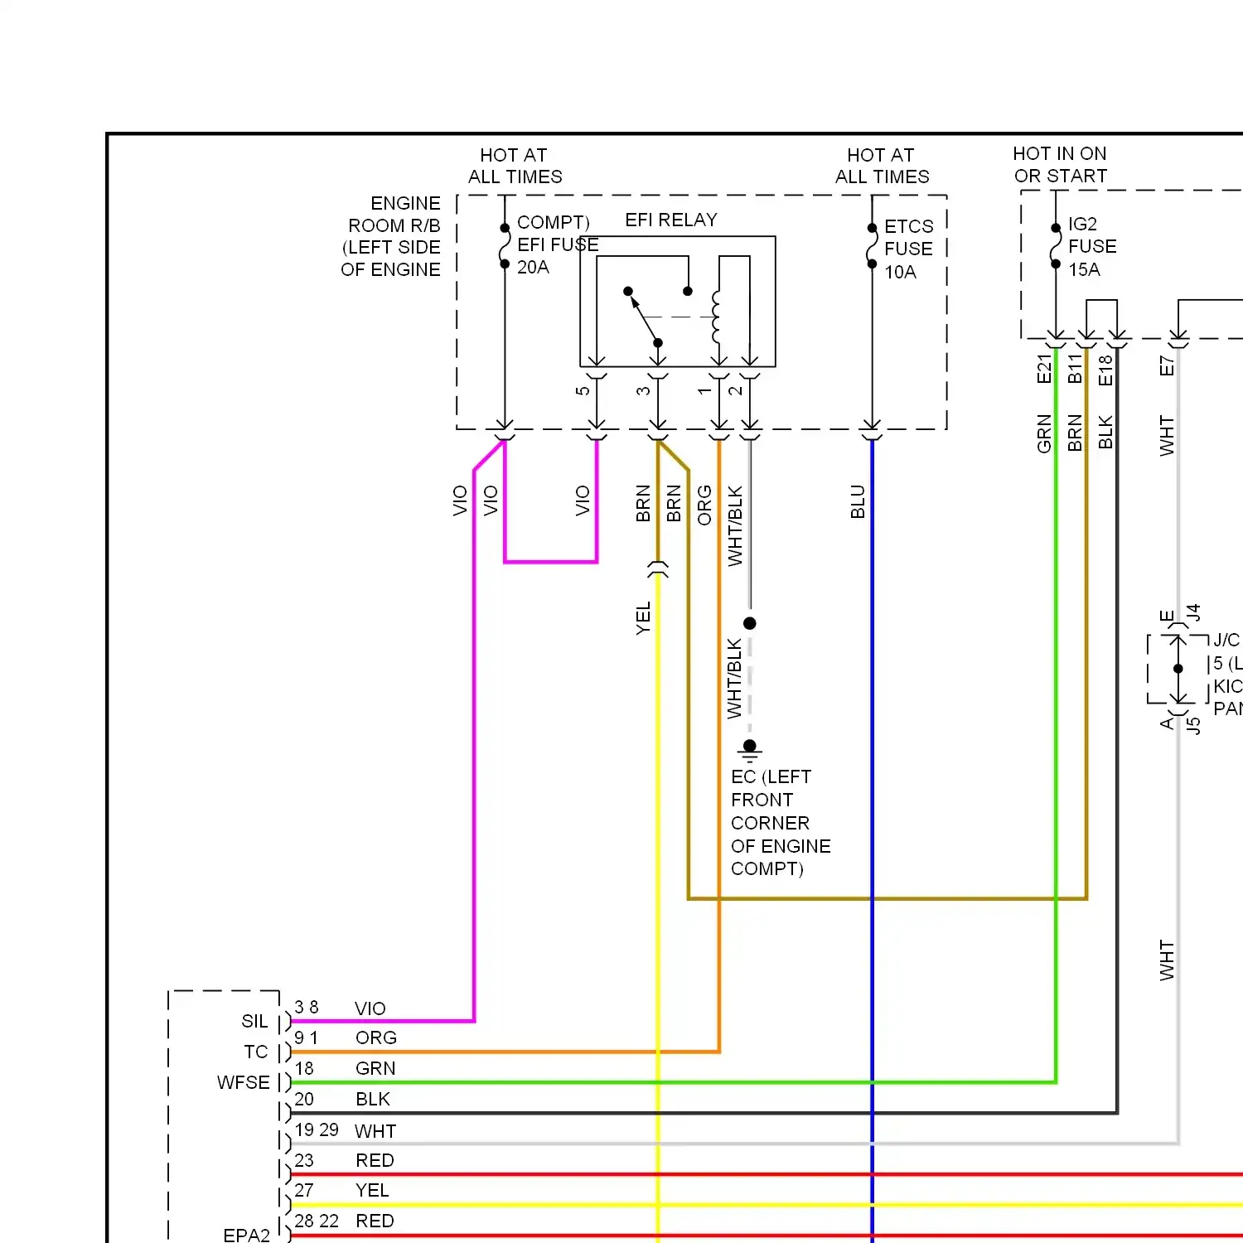This screenshot has height=1243, width=1243.
Task: Click the VIO label at pin 3 8
Action: pos(370,1008)
